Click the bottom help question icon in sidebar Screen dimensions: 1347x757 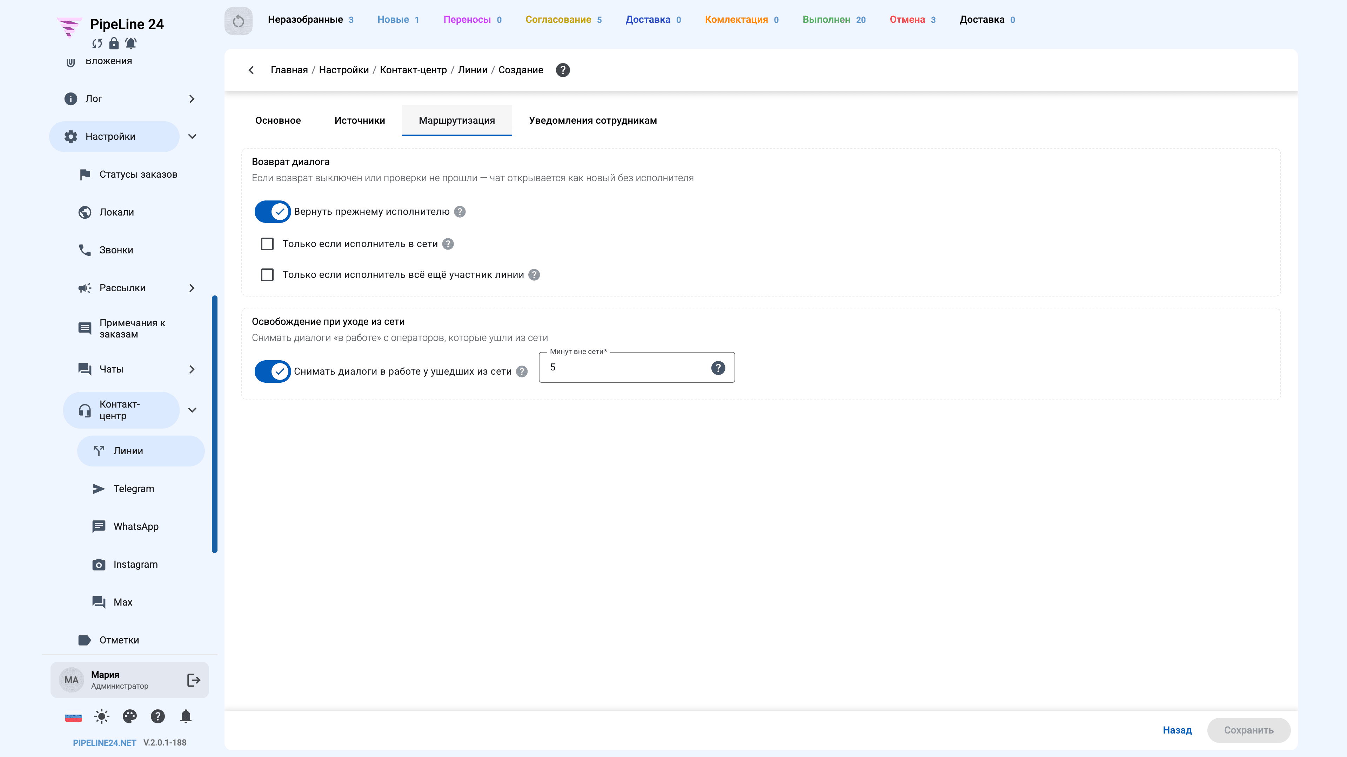click(x=158, y=716)
